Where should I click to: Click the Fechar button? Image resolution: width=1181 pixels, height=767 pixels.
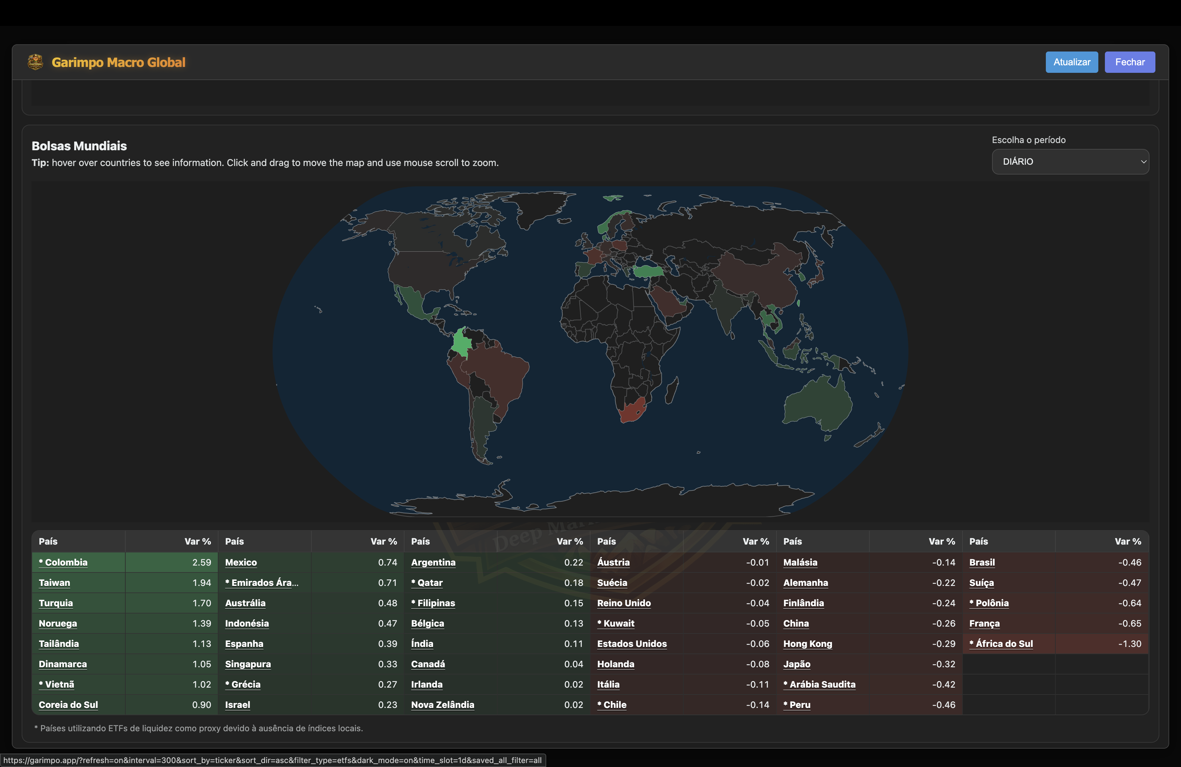point(1129,62)
